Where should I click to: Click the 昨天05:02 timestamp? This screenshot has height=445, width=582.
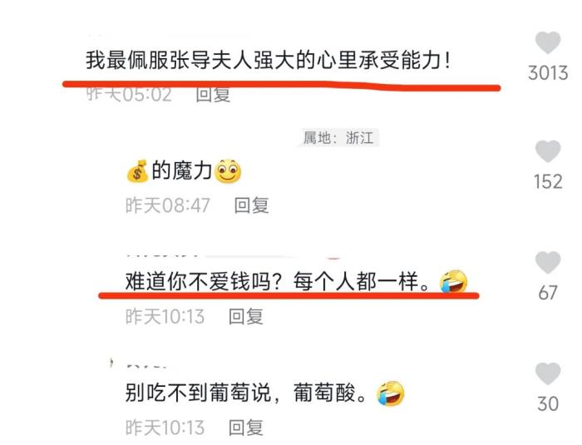point(130,95)
